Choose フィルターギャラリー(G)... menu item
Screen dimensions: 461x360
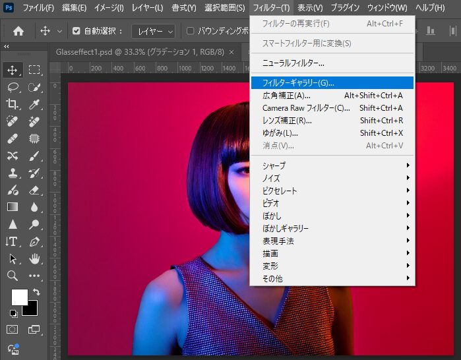tap(332, 83)
